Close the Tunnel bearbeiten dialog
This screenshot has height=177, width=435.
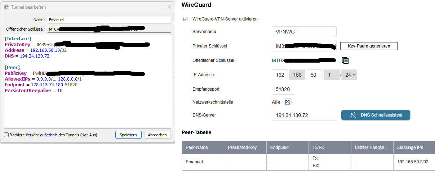[x=169, y=7]
